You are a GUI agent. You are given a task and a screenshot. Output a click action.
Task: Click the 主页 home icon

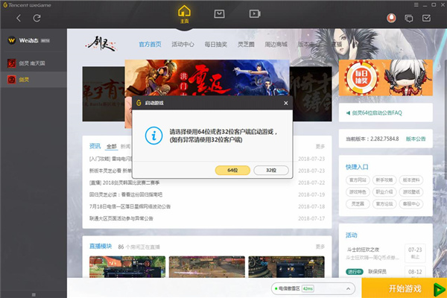coord(185,15)
